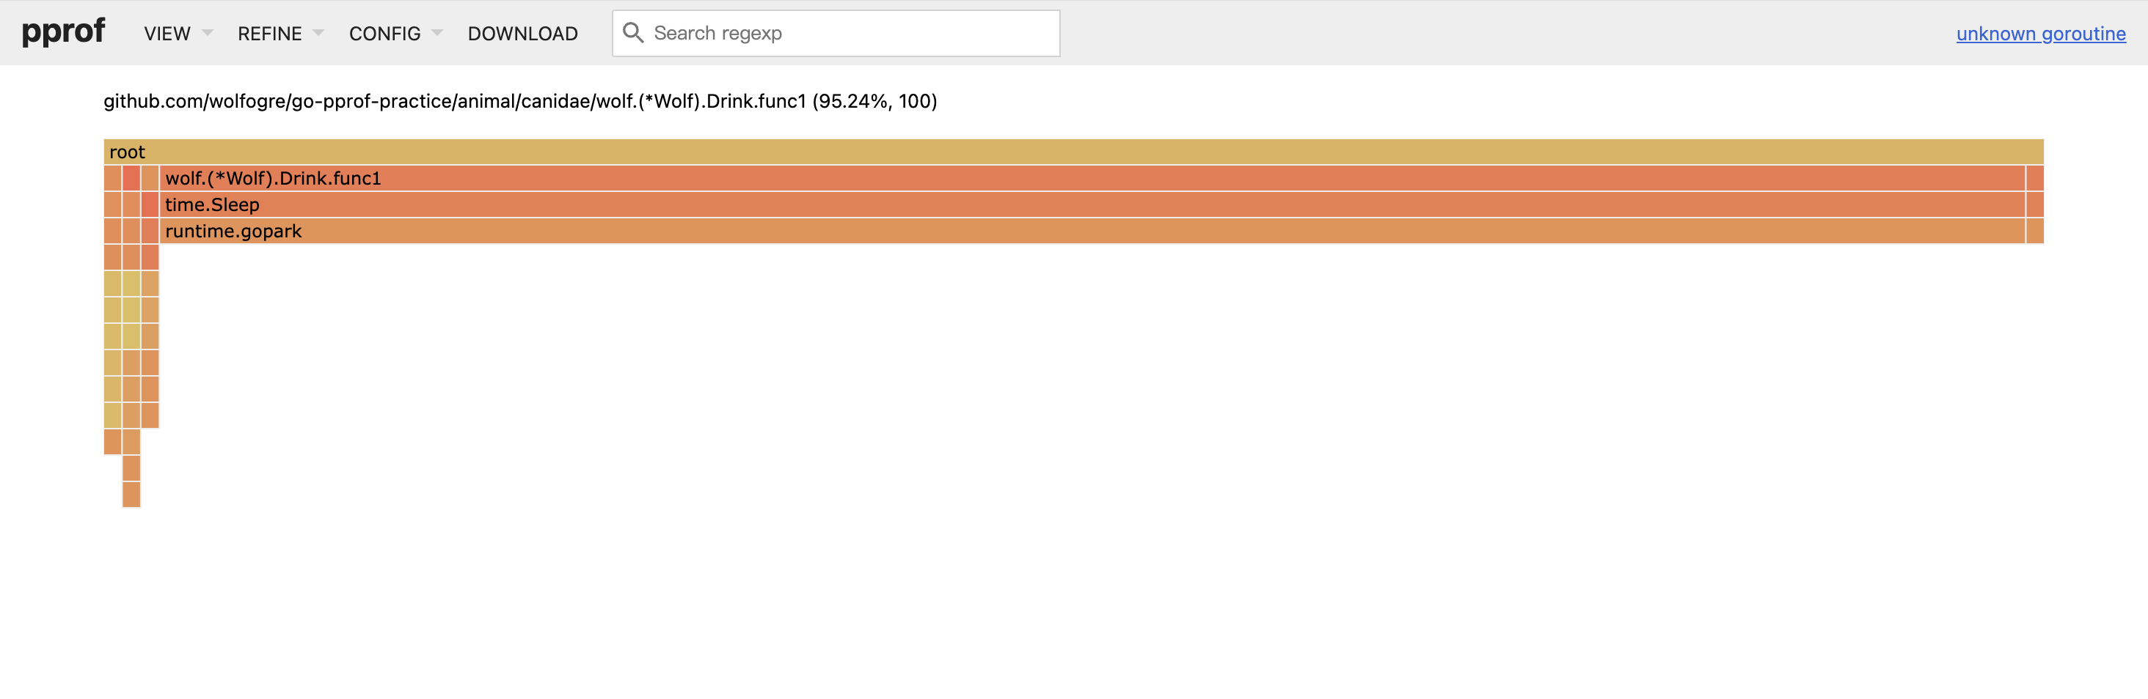Click the dropdown arrow beside CONFIG
The width and height of the screenshot is (2148, 699).
(x=437, y=33)
